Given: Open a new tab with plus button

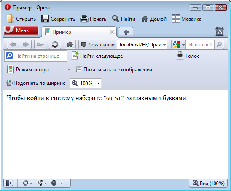Looking at the screenshot, I should (x=126, y=32).
